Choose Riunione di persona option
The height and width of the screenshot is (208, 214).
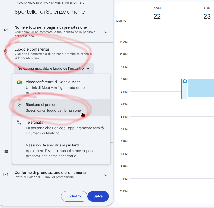tap(61, 107)
